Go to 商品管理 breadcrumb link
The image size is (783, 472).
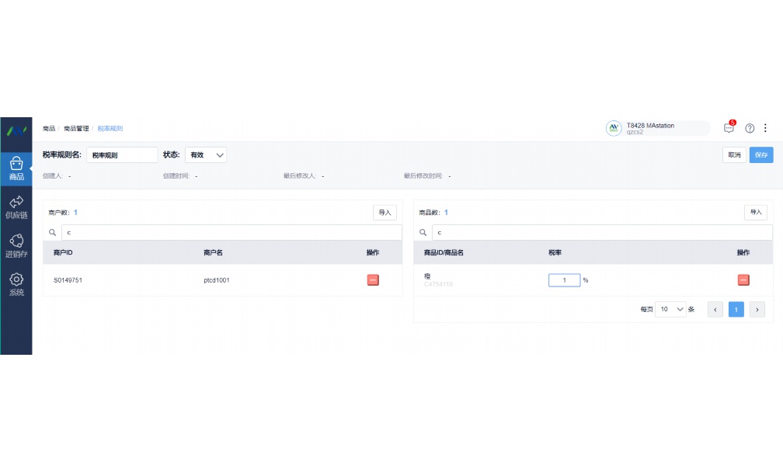(x=76, y=128)
